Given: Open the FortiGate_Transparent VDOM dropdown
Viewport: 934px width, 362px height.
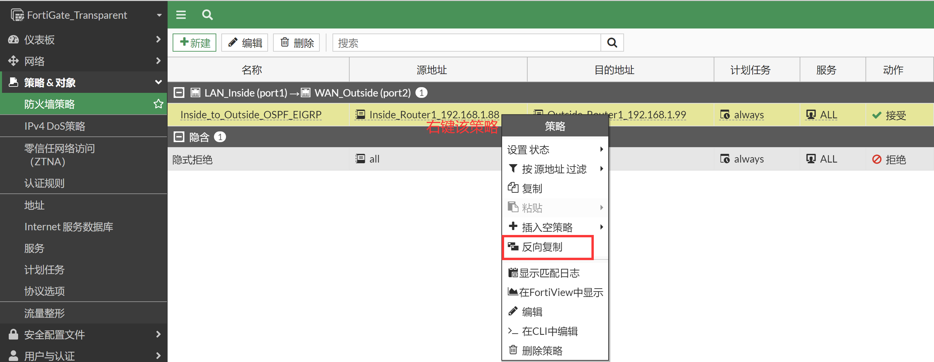Looking at the screenshot, I should 159,15.
